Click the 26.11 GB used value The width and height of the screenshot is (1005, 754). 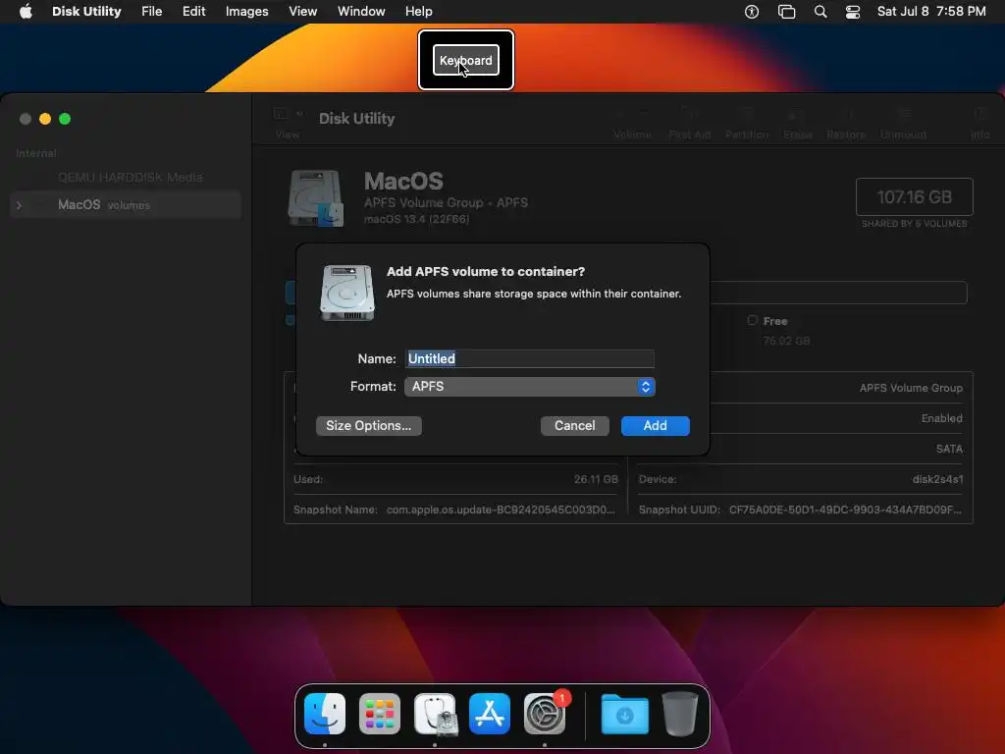596,479
